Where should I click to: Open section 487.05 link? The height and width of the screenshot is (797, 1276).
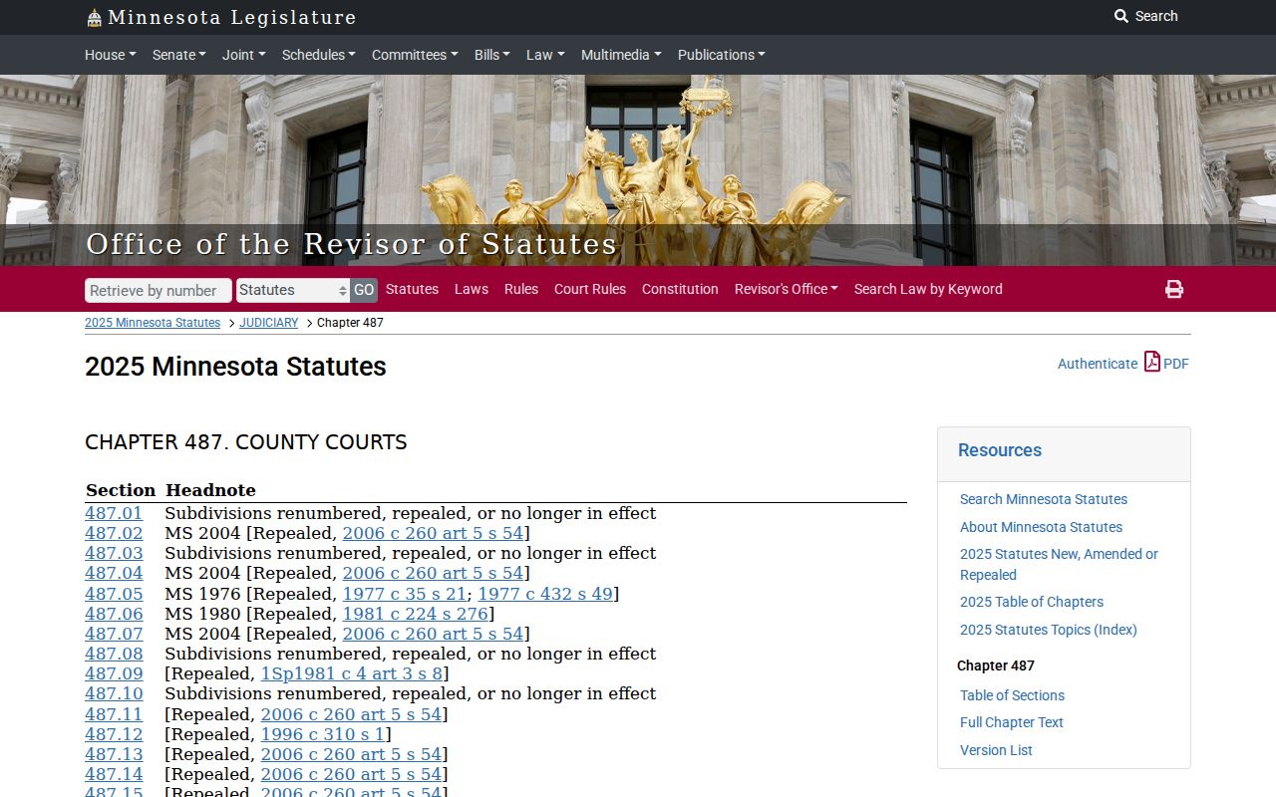point(114,594)
